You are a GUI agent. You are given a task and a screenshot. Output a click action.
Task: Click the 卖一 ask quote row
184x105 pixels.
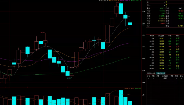point(165,2)
